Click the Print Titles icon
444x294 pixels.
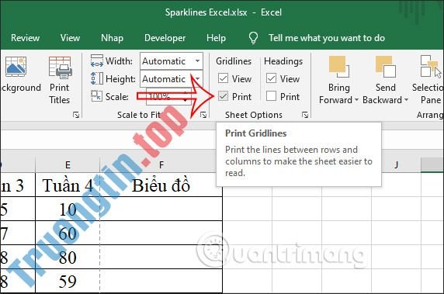60,67
